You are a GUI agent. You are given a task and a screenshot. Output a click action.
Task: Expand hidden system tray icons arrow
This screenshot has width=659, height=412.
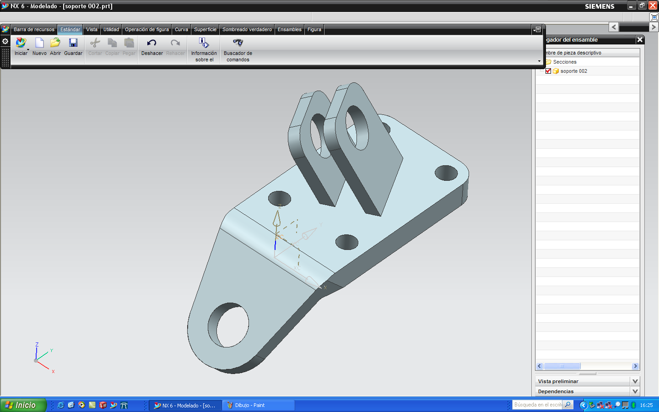[583, 405]
